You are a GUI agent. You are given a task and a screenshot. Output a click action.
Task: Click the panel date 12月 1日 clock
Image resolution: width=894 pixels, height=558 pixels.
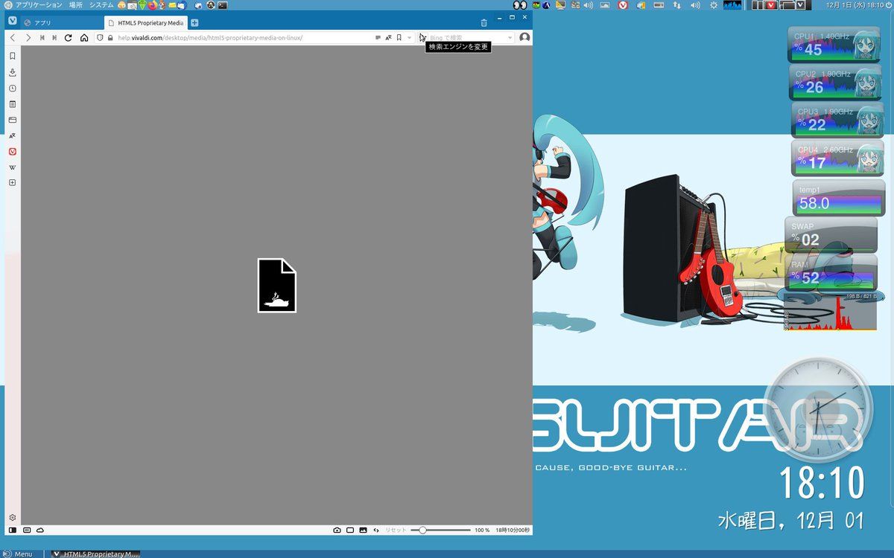855,5
